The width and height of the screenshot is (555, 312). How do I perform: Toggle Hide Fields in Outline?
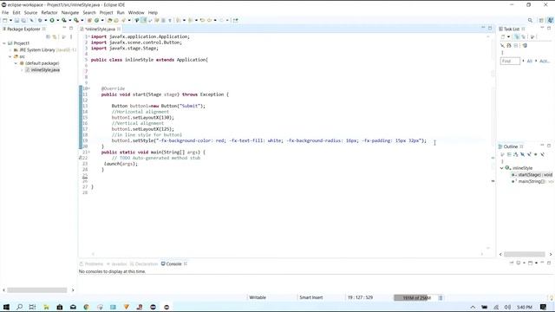[x=522, y=154]
